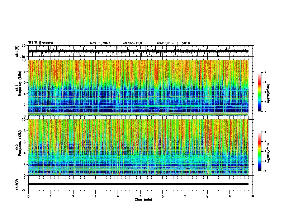
Task: Click the "Time (min)" x-axis label
Action: 143,200
